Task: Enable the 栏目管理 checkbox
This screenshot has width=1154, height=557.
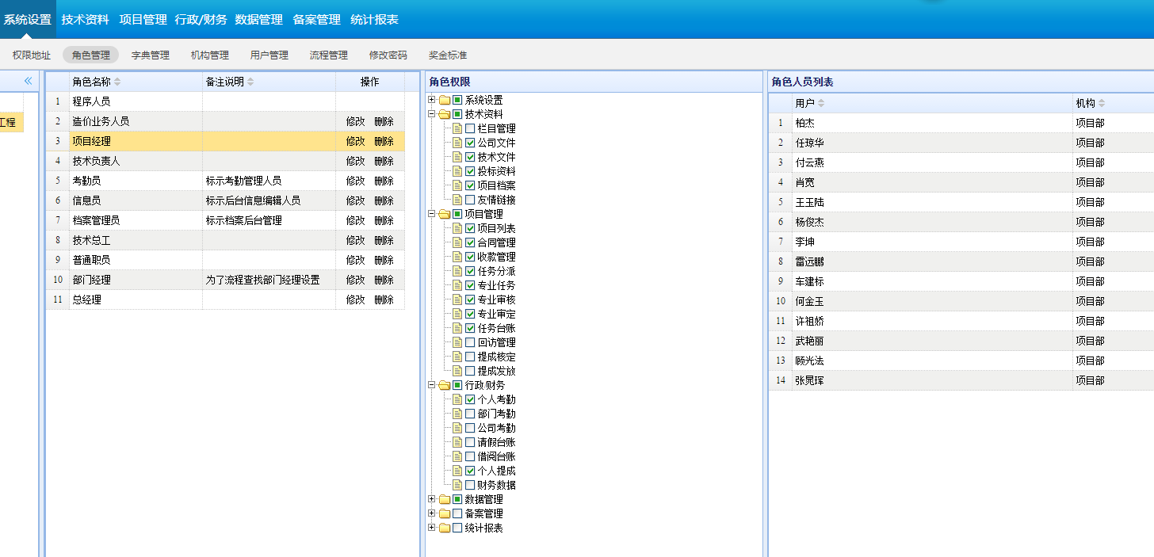Action: tap(470, 128)
